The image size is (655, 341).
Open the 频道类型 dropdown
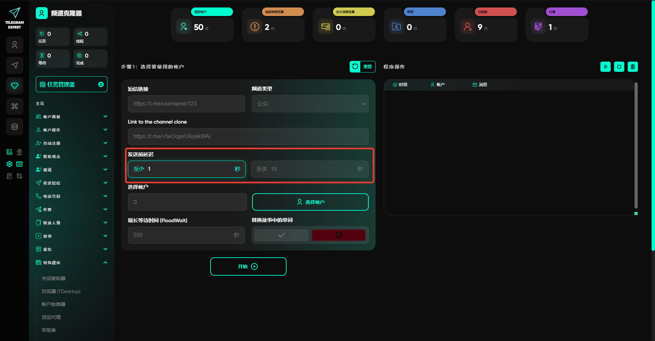click(x=310, y=104)
